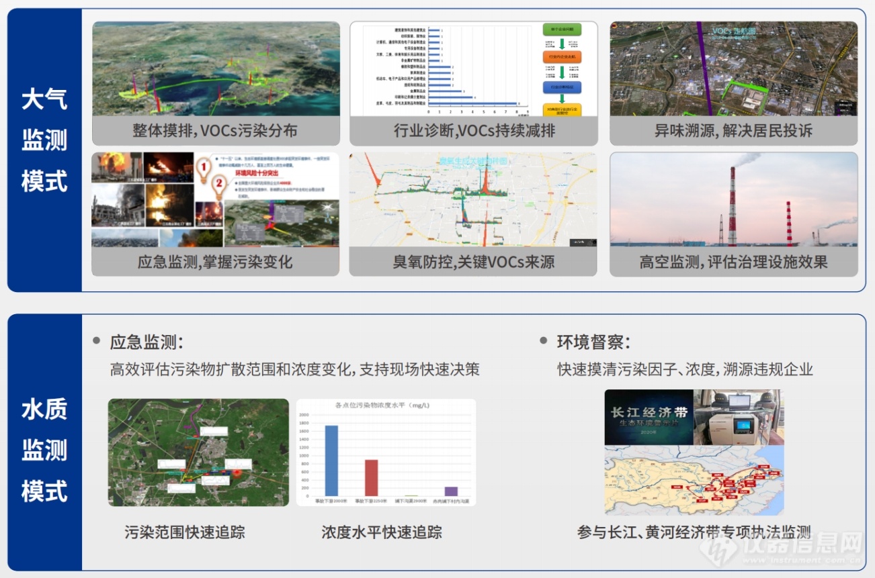Select the caption 高空监测, 评估治理设施效果
This screenshot has width=875, height=578.
733,262
